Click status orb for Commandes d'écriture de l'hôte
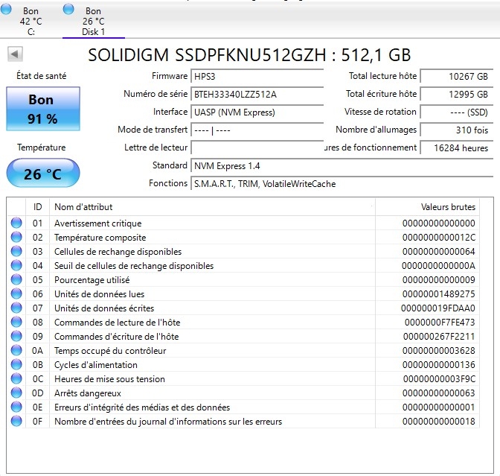Image resolution: width=500 pixels, height=476 pixels. pos(16,336)
